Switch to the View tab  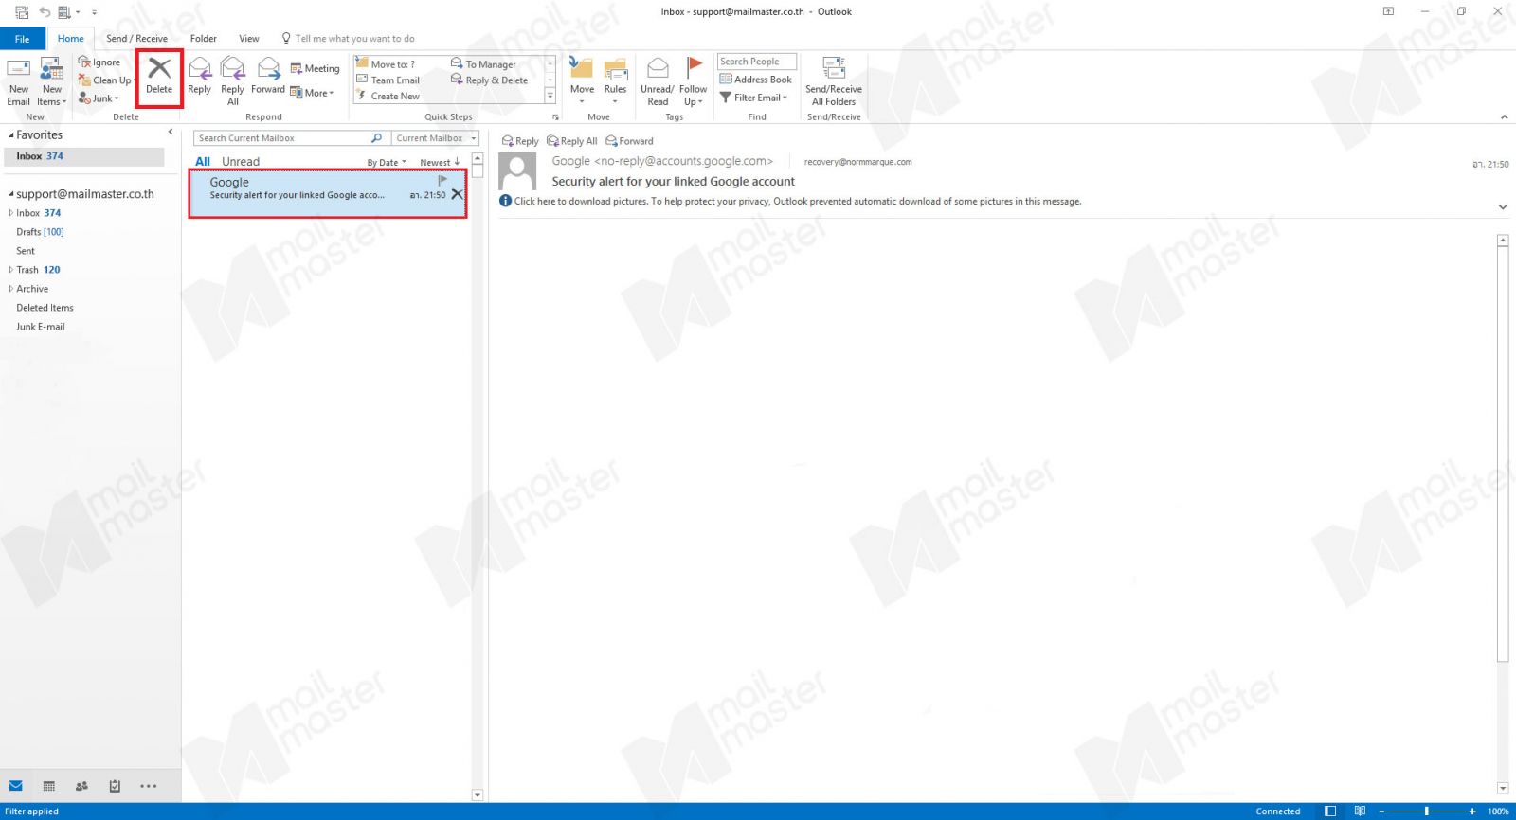point(249,39)
